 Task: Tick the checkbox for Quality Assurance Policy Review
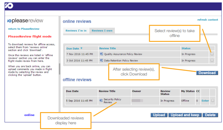212,54
